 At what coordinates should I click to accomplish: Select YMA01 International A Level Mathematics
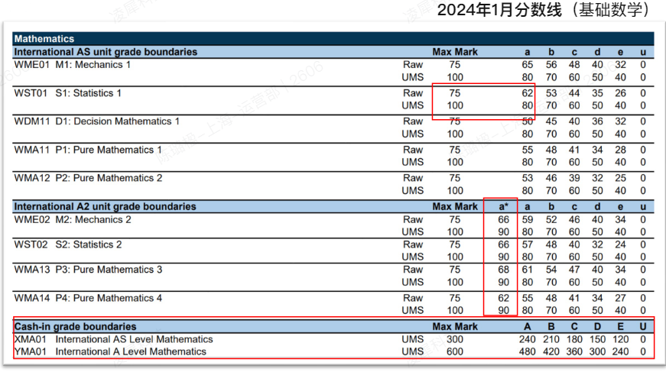tap(110, 351)
